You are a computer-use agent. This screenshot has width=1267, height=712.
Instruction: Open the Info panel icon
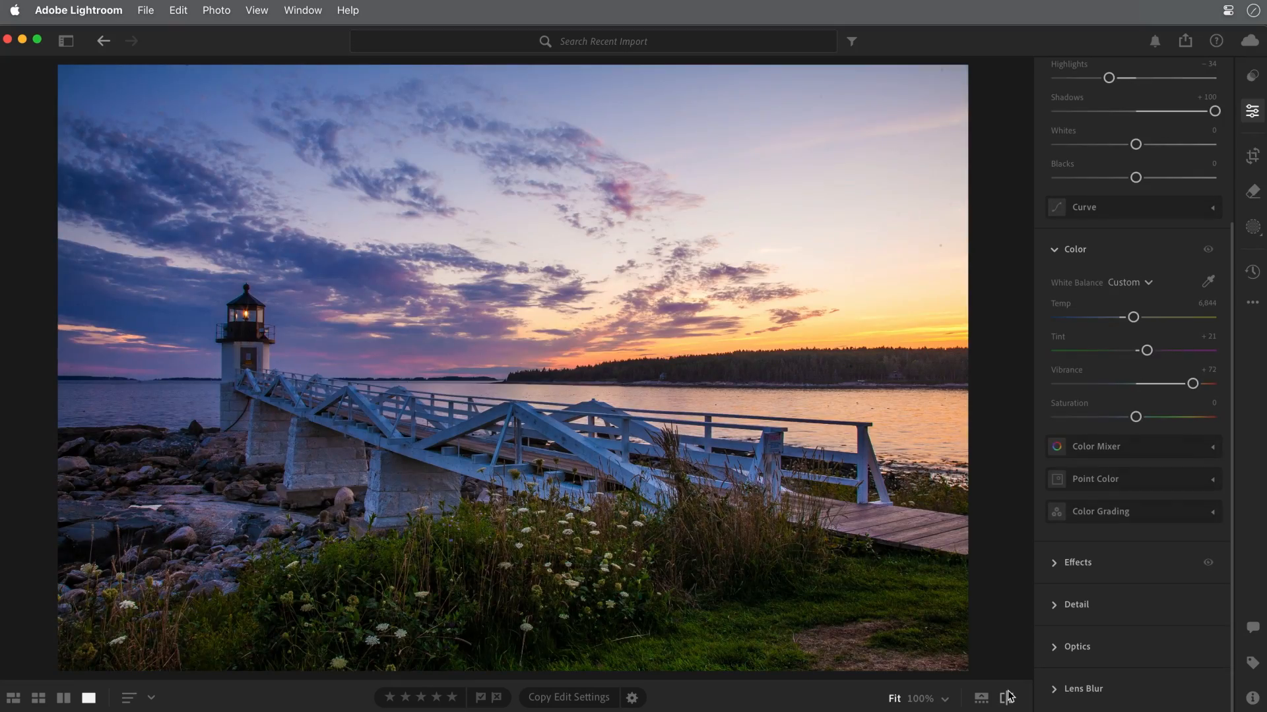(1252, 697)
